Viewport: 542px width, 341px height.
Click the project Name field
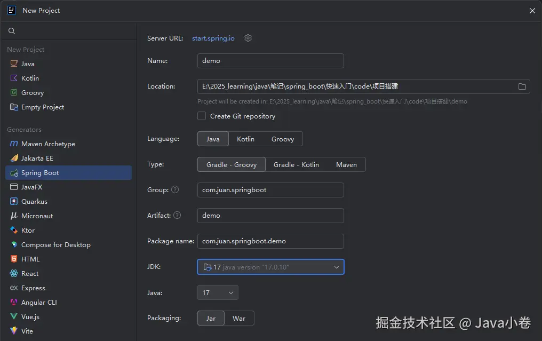click(x=270, y=61)
